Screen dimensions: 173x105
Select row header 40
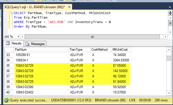coord(9,92)
